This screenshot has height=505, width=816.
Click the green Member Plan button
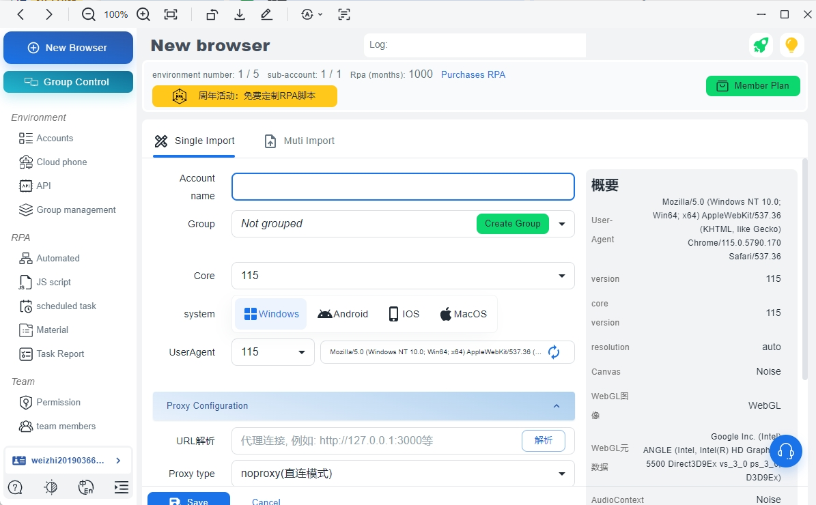pyautogui.click(x=753, y=86)
